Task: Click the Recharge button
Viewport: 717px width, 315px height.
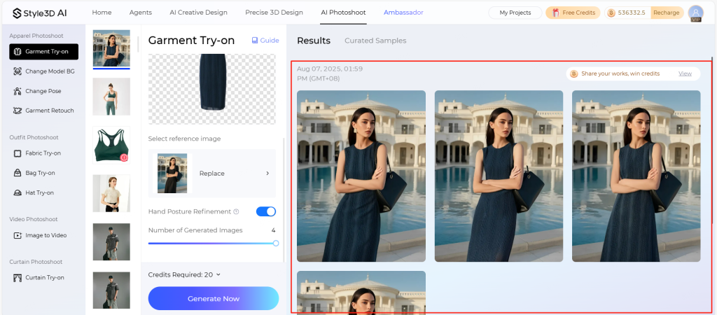Action: coord(666,13)
